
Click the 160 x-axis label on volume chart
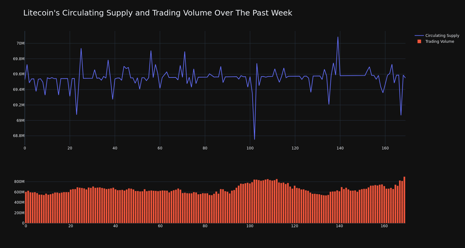click(384, 226)
